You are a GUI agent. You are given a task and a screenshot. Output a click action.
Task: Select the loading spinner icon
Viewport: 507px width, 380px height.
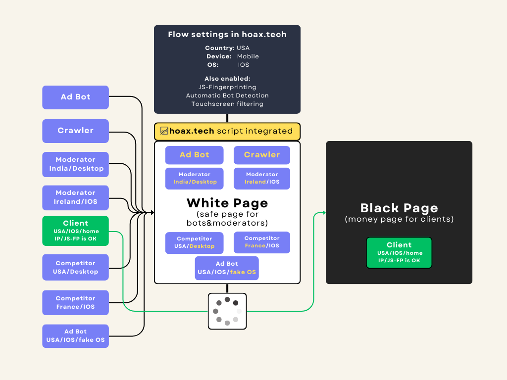click(227, 311)
